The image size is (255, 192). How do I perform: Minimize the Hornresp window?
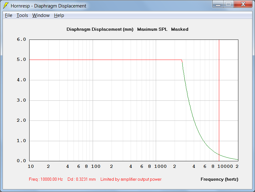point(218,4)
